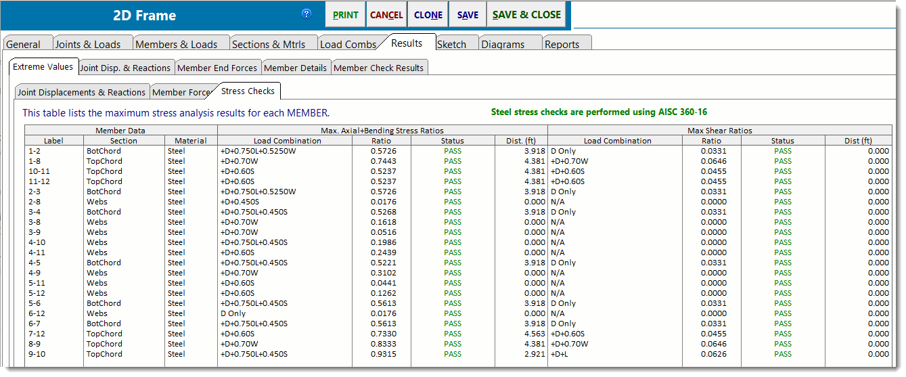
Task: Switch to the Diagrams tab
Action: (503, 45)
